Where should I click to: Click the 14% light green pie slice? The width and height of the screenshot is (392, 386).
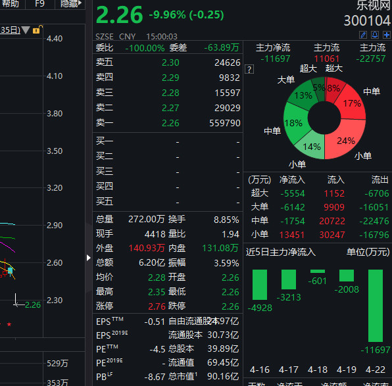click(312, 147)
